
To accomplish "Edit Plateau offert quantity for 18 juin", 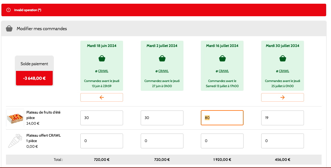I will point(102,141).
